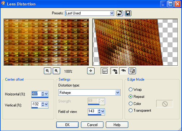The height and width of the screenshot is (131, 182).
Task: Open the Horizontal offset slider dropdown arrow
Action: pyautogui.click(x=46, y=94)
